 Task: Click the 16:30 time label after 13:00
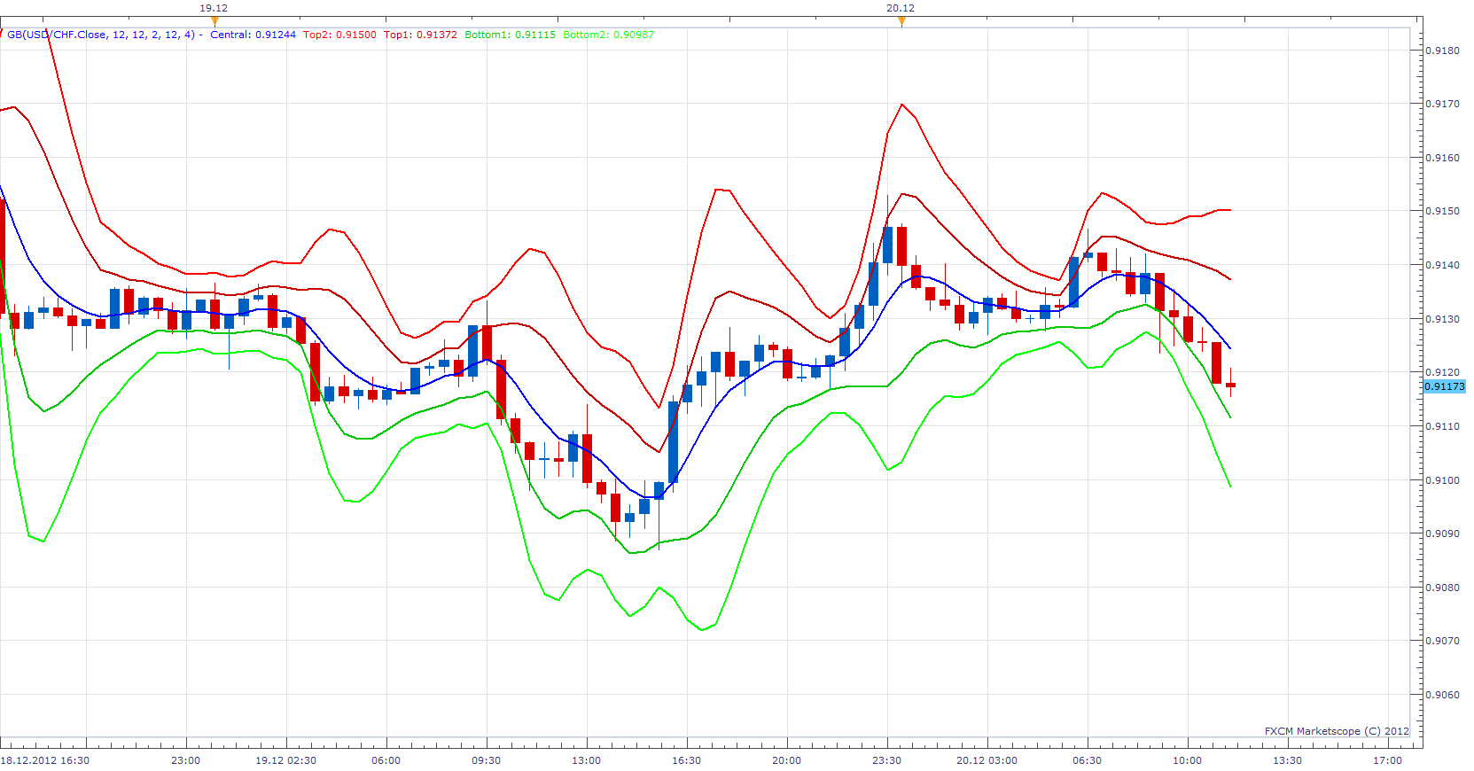tap(686, 760)
